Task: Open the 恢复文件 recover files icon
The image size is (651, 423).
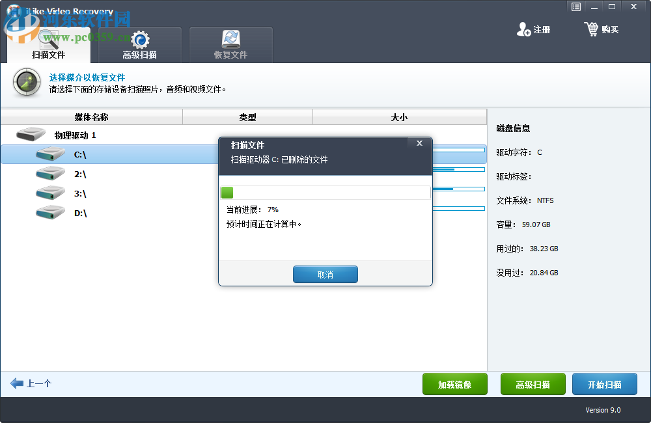Action: click(x=231, y=39)
